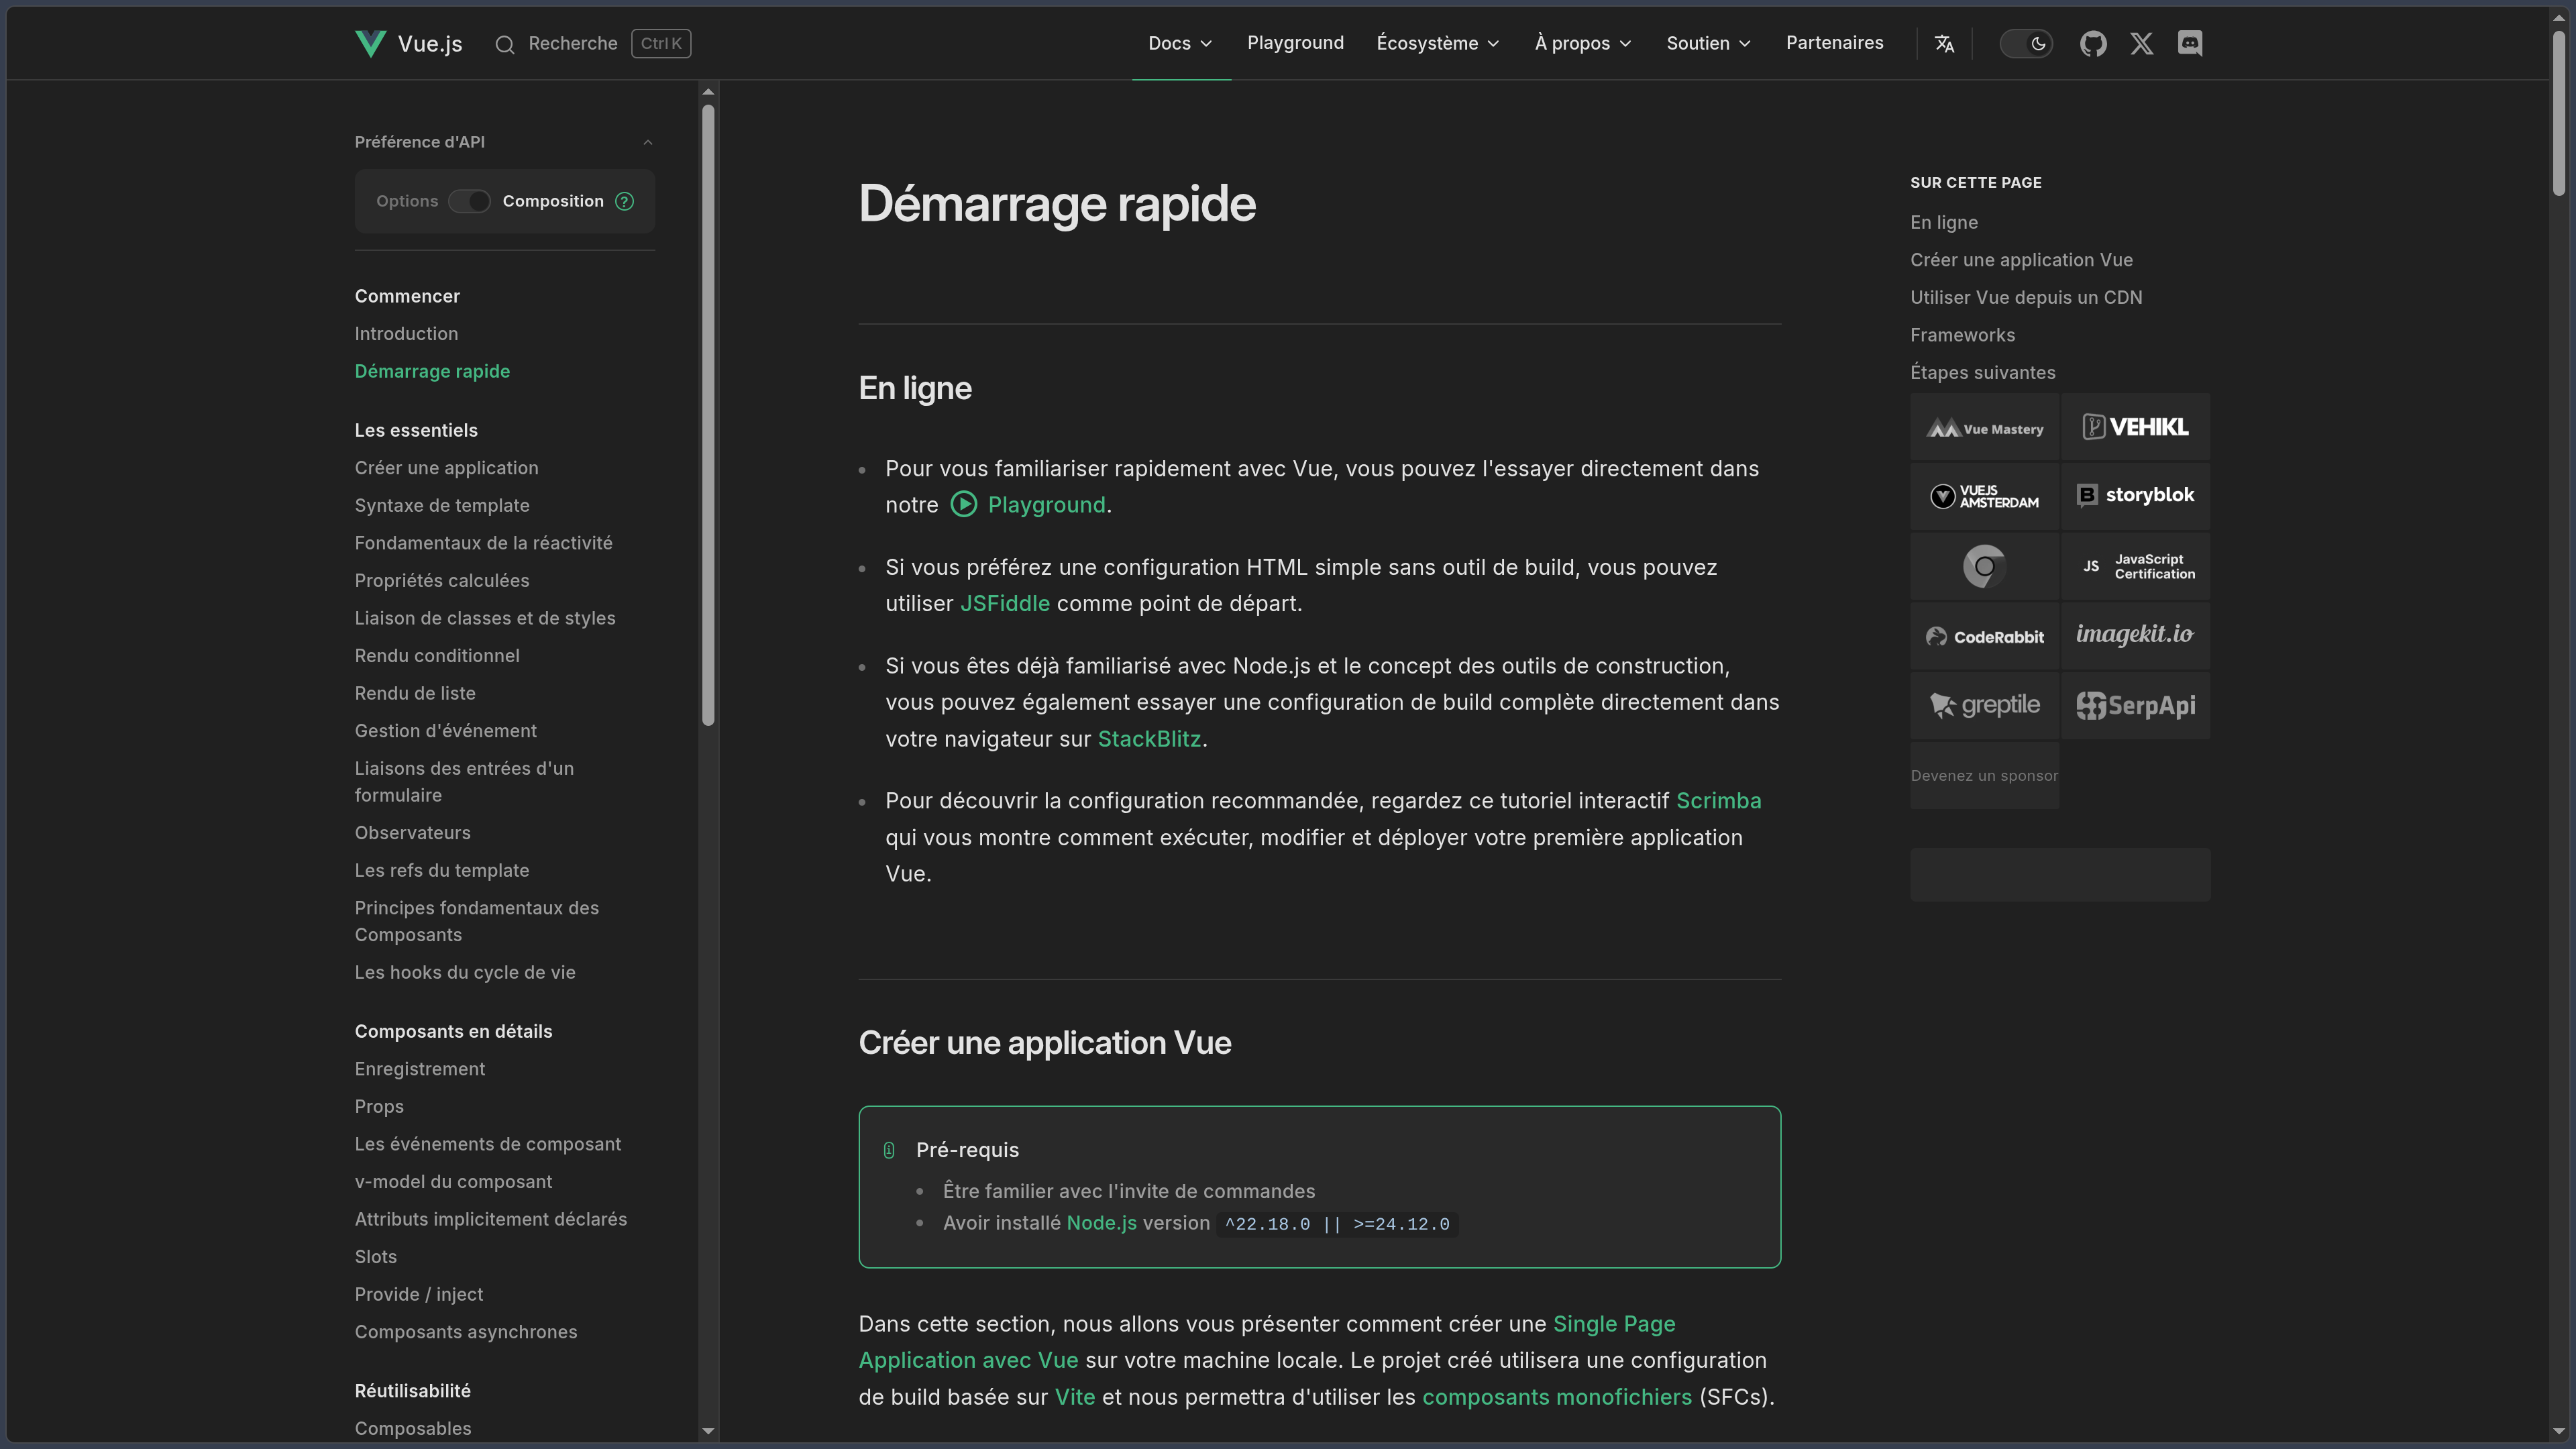Jump to Étapes suivantes outline entry

click(1982, 372)
